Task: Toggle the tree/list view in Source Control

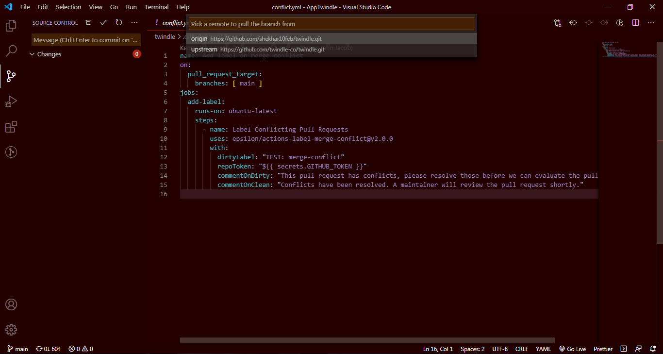Action: [x=88, y=22]
